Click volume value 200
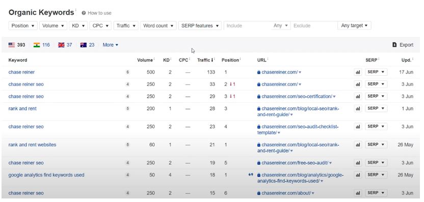Image resolution: width=424 pixels, height=202 pixels. pyautogui.click(x=151, y=108)
